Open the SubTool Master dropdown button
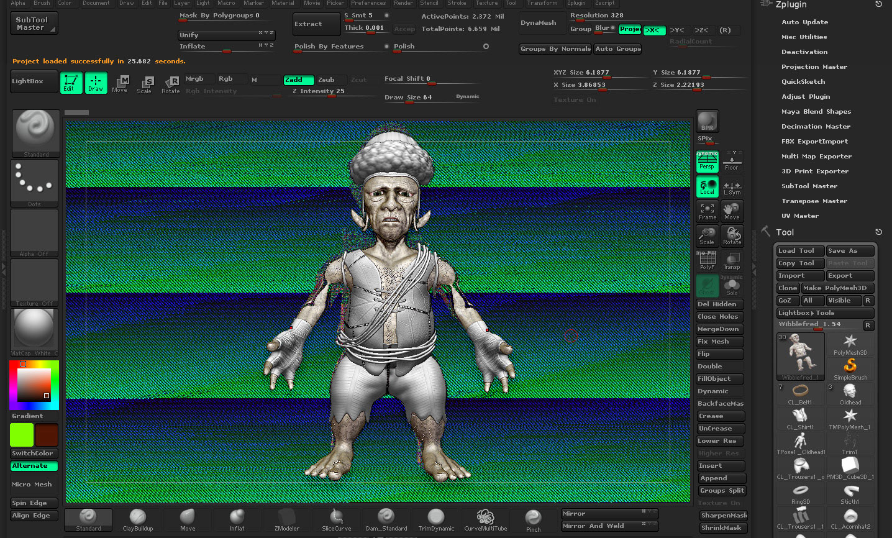892x538 pixels. (34, 24)
